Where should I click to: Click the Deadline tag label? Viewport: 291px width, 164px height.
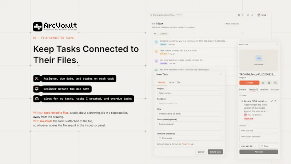tap(163, 54)
